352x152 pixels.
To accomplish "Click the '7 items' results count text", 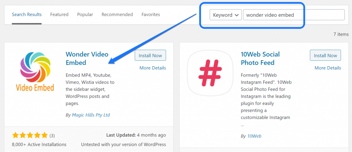I will pyautogui.click(x=341, y=34).
